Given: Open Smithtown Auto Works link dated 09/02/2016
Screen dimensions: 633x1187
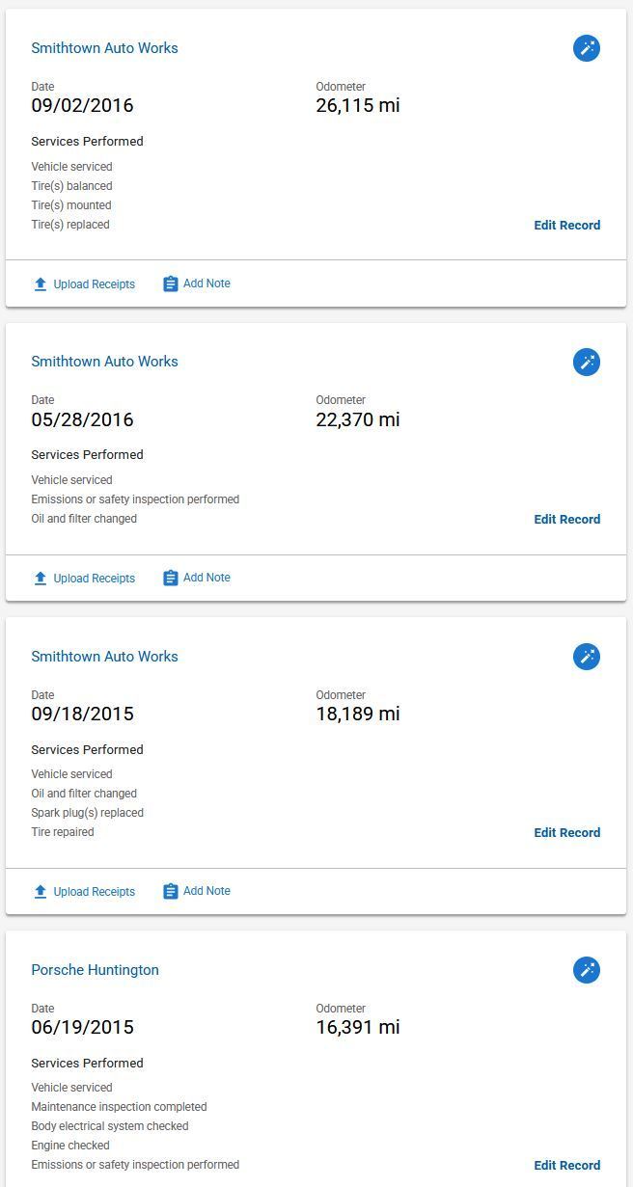Looking at the screenshot, I should 104,48.
